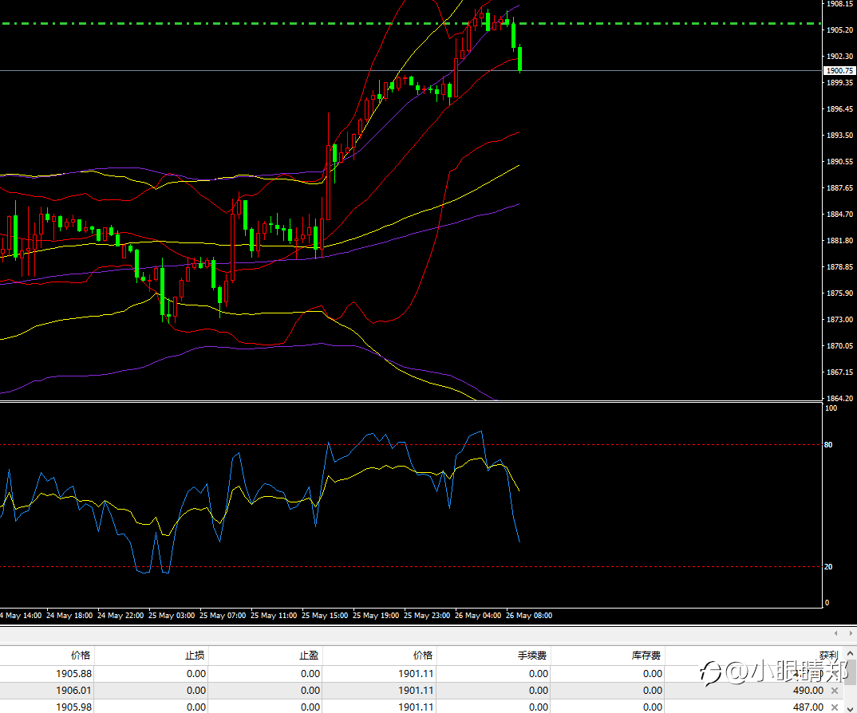This screenshot has height=713, width=857.
Task: Click the 25 May 03:00 time label
Action: point(172,615)
